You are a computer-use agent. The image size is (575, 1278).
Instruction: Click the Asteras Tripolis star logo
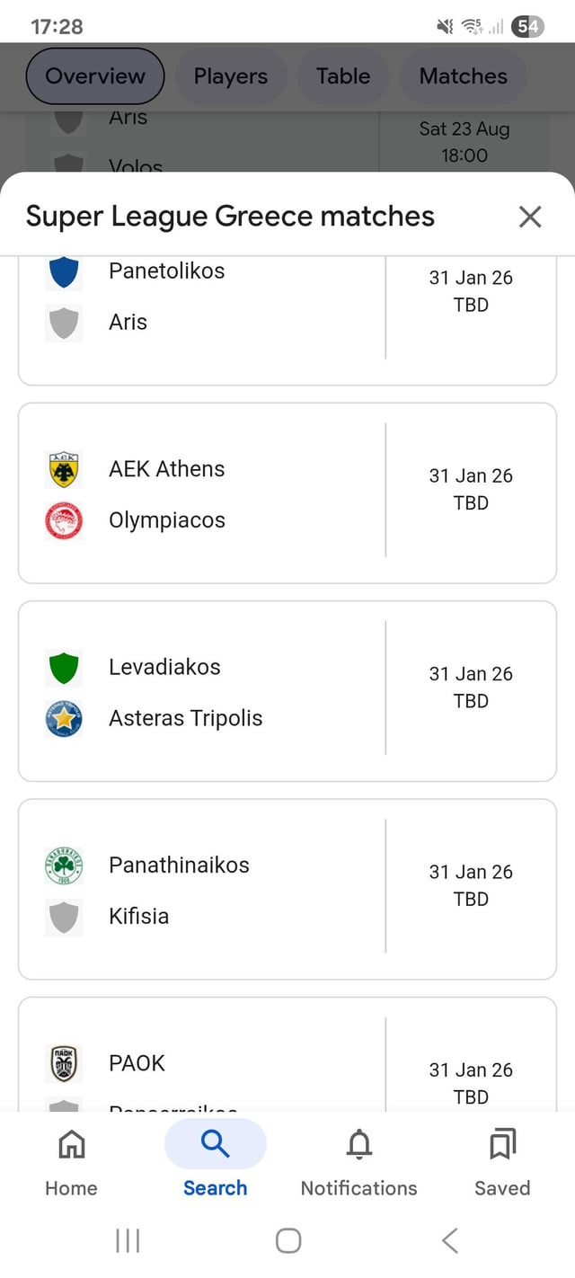click(x=63, y=718)
